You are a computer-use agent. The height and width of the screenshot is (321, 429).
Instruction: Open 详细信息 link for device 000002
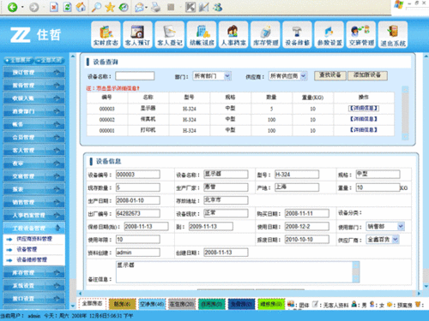[364, 119]
